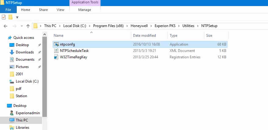Open Downloads in navigation pane
268x130 pixels.
click(25, 52)
